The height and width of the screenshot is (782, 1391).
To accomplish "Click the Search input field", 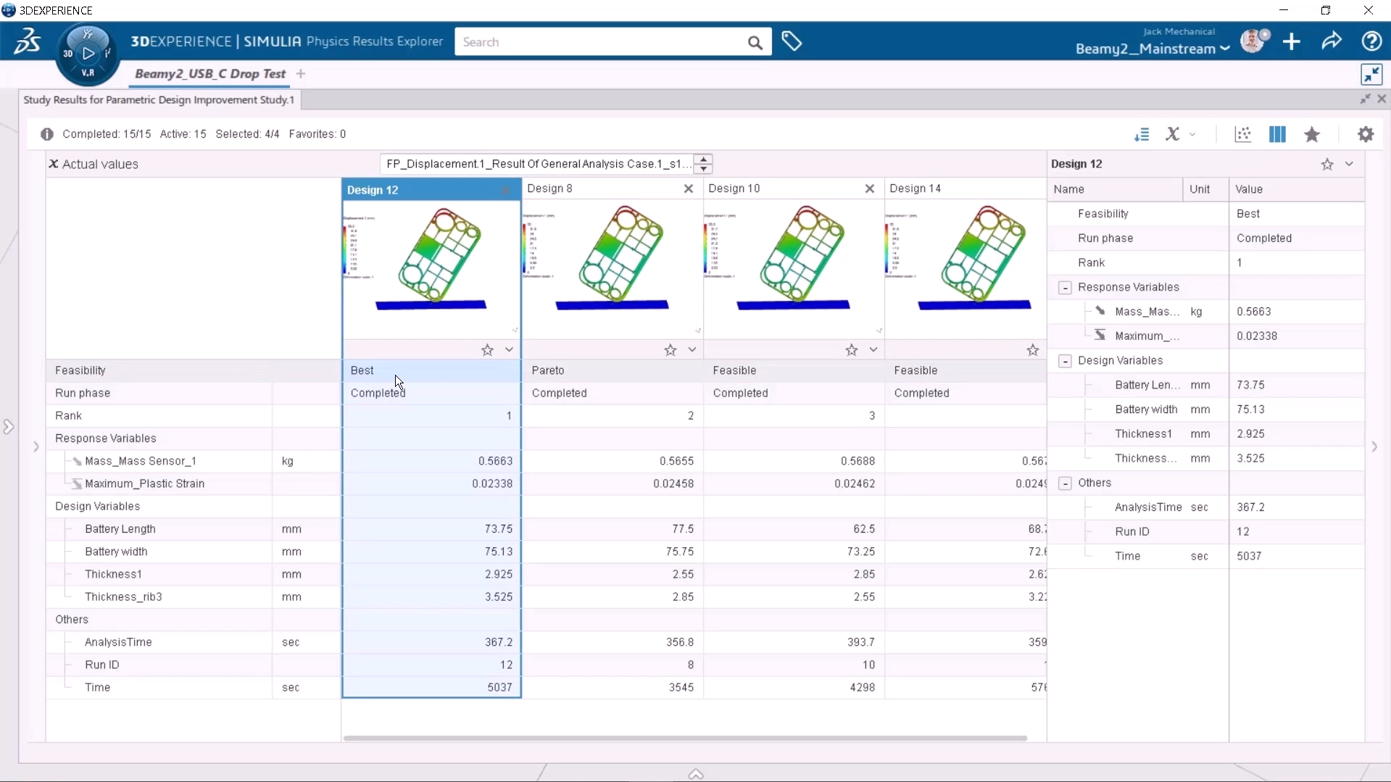I will [x=602, y=42].
